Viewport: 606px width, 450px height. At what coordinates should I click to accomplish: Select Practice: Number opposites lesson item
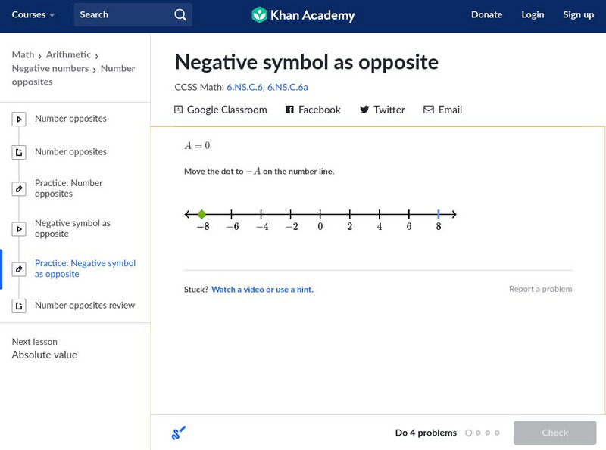68,188
